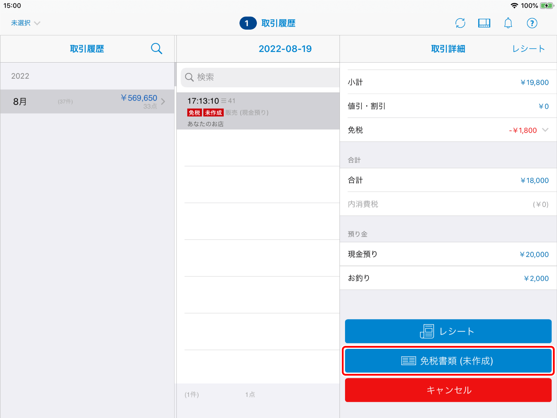Expand the 8月 row chevron

click(x=163, y=101)
